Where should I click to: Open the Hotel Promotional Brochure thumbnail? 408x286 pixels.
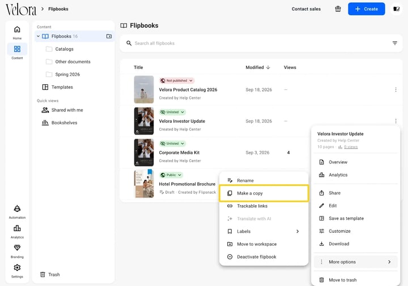click(x=144, y=184)
